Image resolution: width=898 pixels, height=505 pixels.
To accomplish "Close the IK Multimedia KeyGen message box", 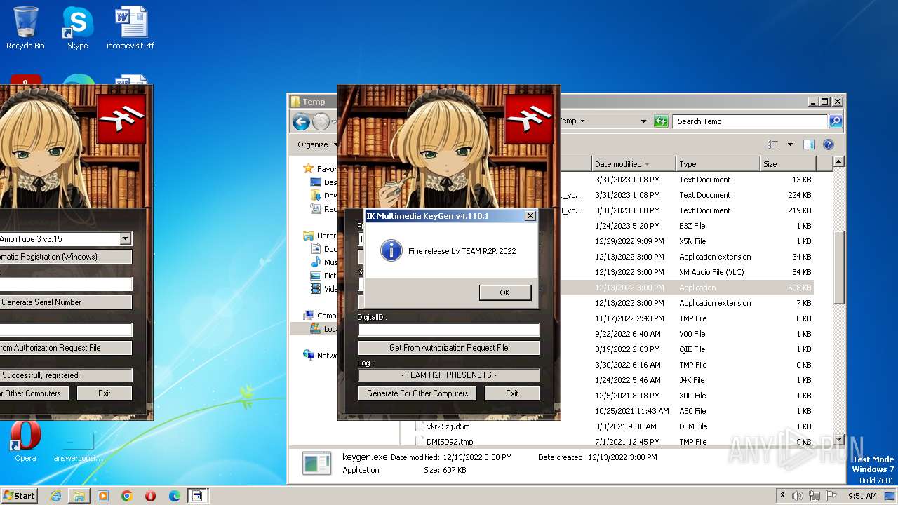I will (x=530, y=216).
